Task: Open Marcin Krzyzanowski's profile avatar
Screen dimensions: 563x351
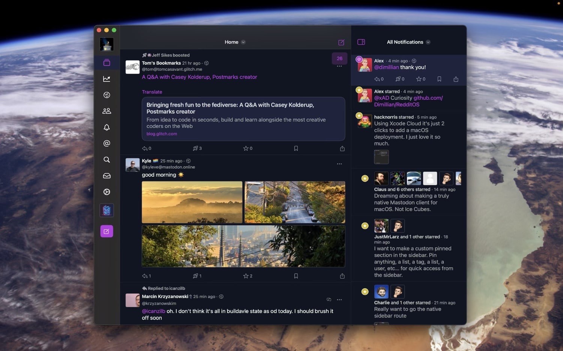Action: (132, 300)
